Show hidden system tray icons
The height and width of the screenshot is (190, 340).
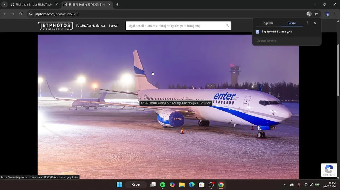[x=285, y=185]
